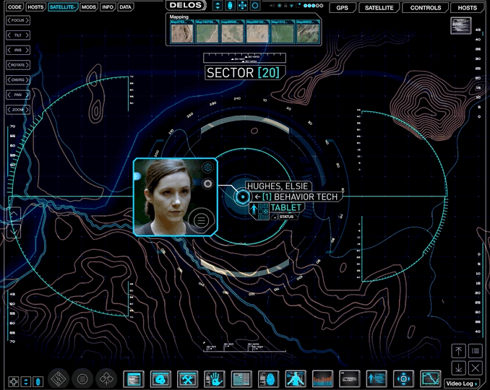Viewport: 490px width, 390px height.
Task: Open the body diagnostic figure icon
Action: click(x=296, y=379)
